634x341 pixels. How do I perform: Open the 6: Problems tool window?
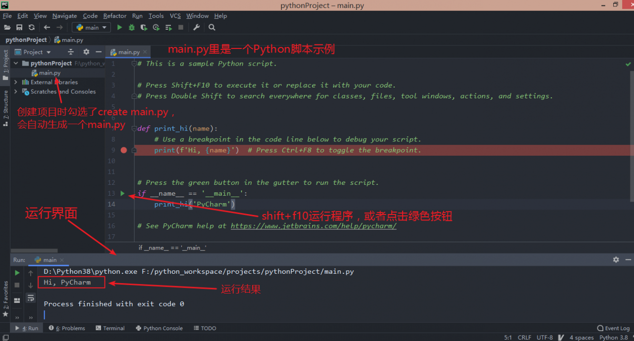coord(67,328)
